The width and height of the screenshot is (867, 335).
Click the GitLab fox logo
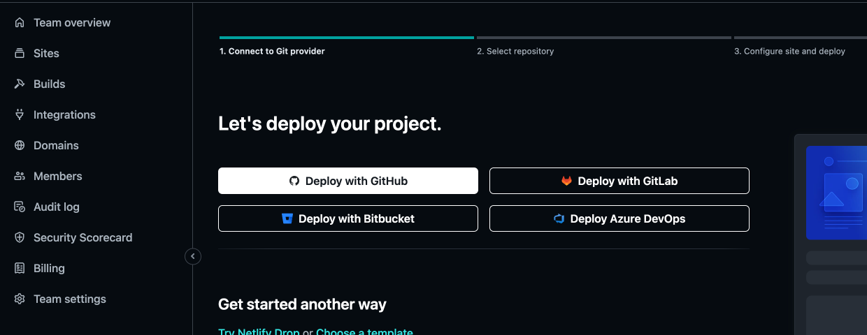tap(566, 181)
